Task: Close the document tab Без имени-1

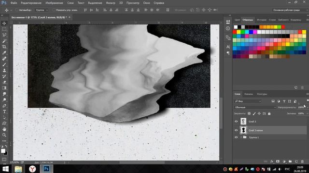Action: tap(70, 17)
